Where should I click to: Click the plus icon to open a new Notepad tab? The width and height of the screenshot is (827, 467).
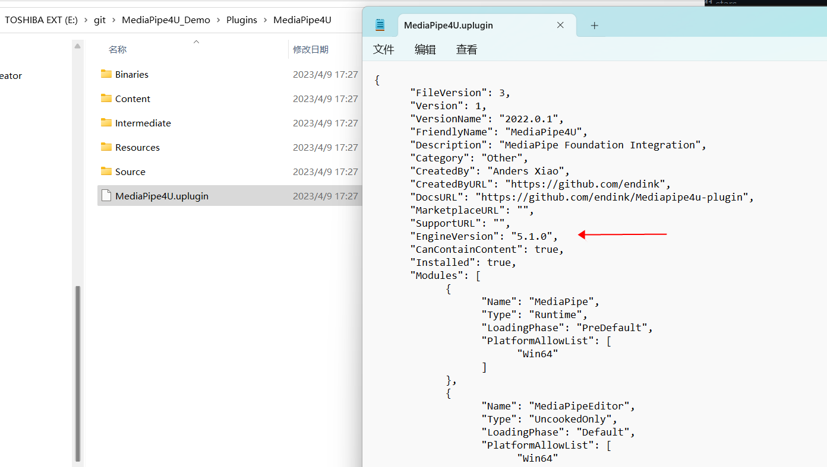(x=594, y=25)
